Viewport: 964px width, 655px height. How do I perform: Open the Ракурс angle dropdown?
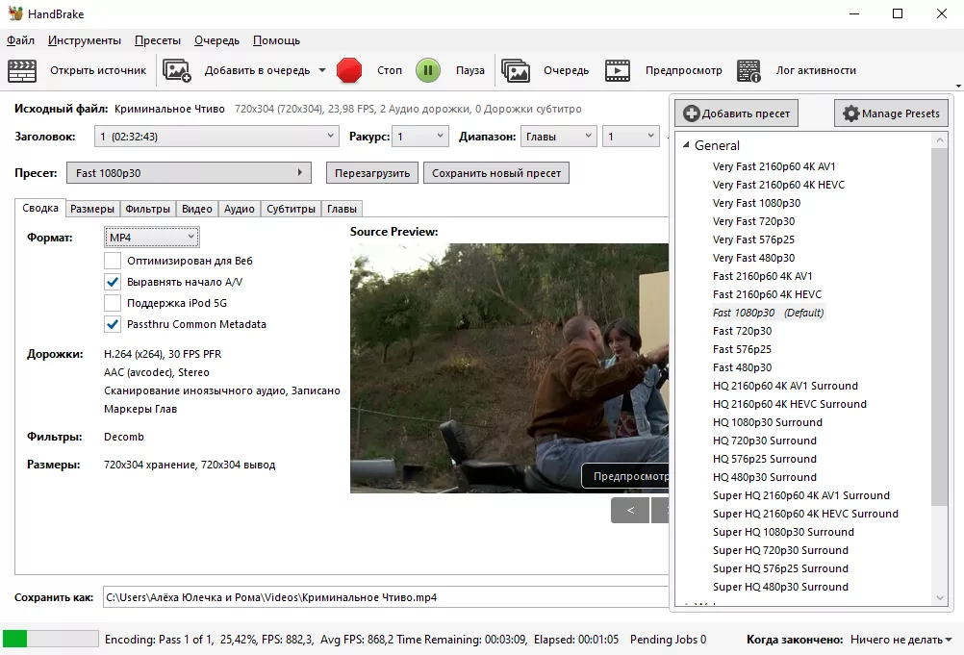tap(420, 137)
